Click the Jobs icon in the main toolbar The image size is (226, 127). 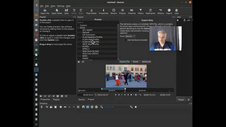[x=177, y=12]
